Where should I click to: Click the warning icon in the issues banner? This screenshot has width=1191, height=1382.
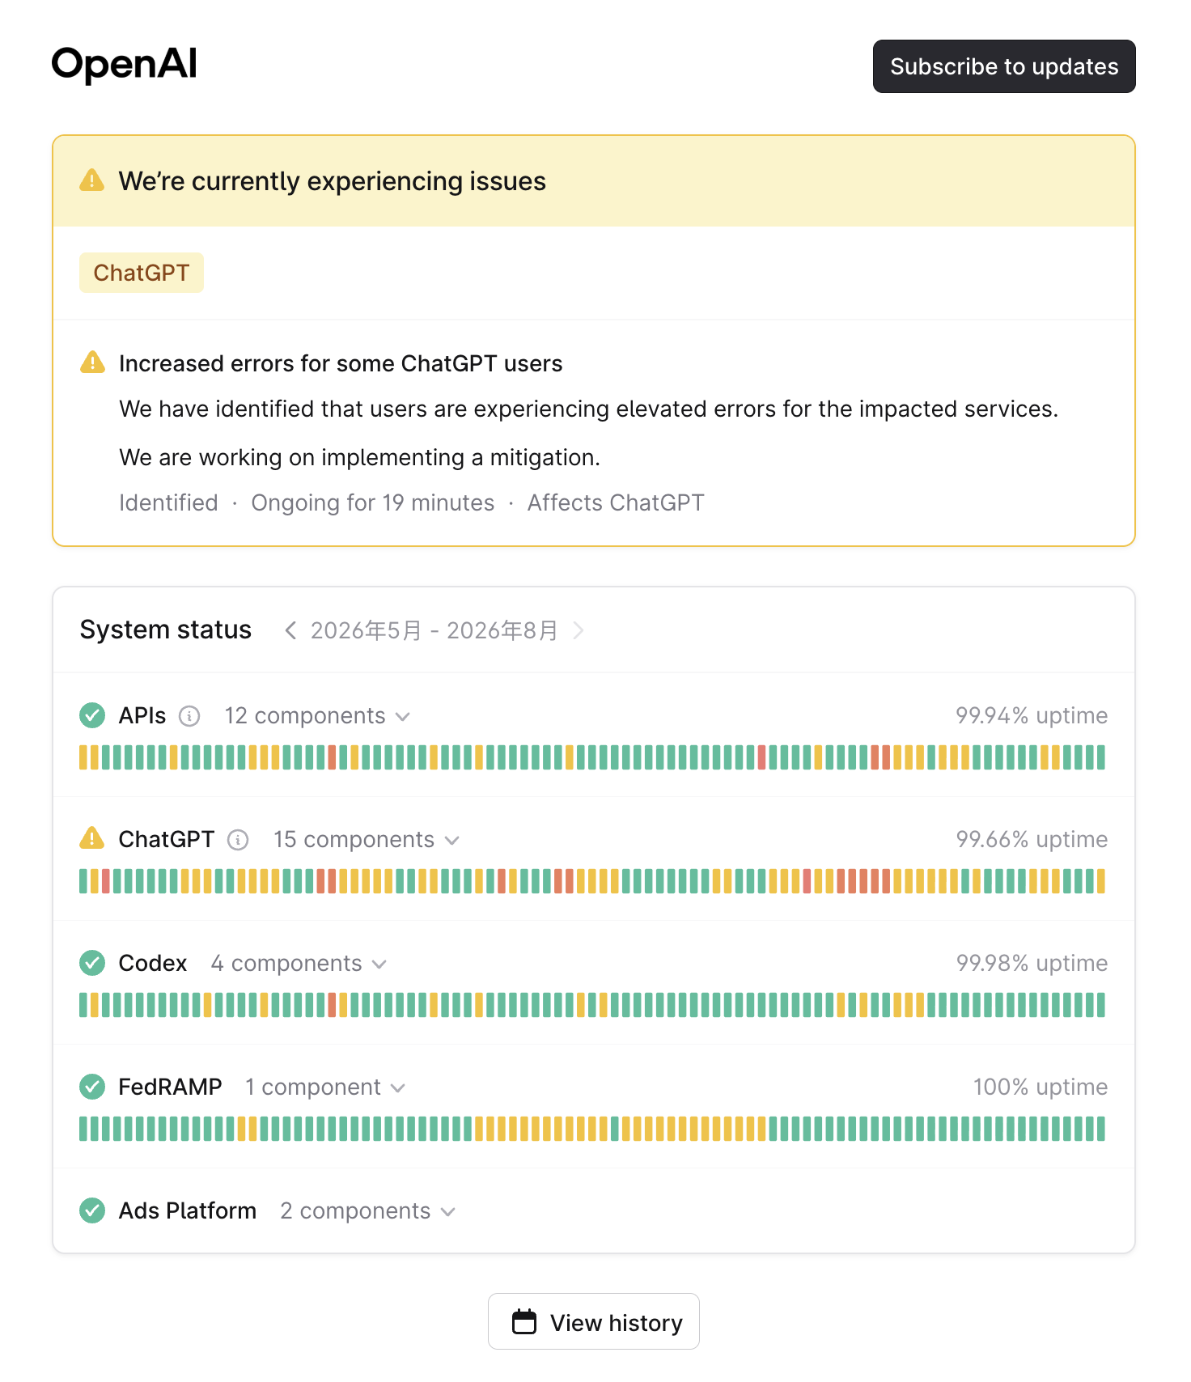(x=92, y=180)
